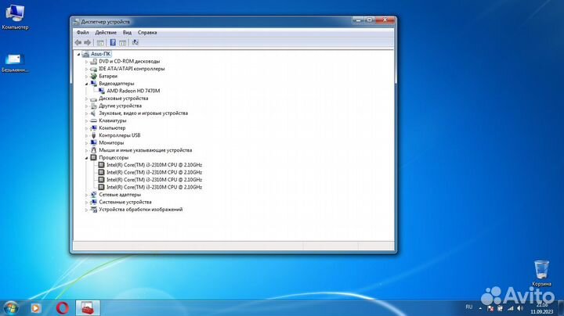This screenshot has height=316, width=564.
Task: Click the Дисковые устройства disk icon
Action: pyautogui.click(x=93, y=99)
